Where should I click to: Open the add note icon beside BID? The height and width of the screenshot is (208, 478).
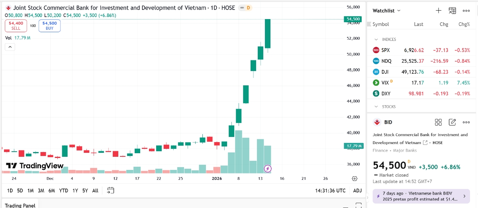452,122
